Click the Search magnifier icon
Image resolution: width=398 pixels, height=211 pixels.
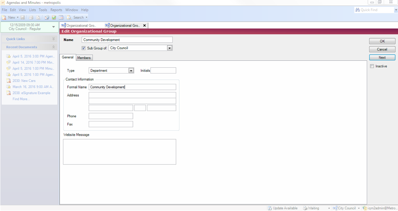click(x=69, y=18)
